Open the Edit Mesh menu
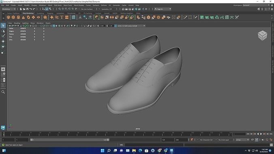 point(58,5)
